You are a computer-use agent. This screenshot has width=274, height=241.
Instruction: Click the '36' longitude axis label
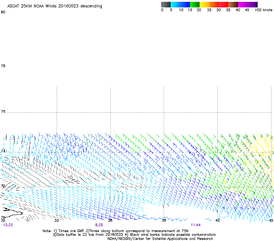(x=110, y=220)
